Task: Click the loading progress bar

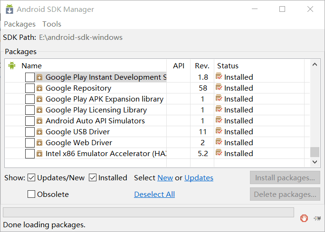Action: 148,212
